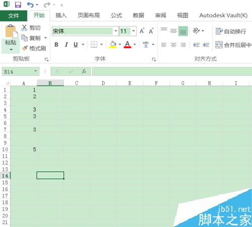Open the Quick Access Toolbar customize arrow

click(x=61, y=5)
